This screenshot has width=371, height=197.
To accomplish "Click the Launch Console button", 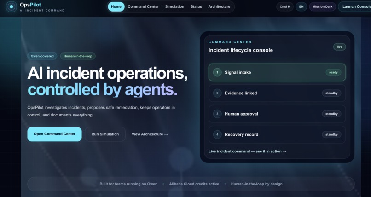I will 354,6.
